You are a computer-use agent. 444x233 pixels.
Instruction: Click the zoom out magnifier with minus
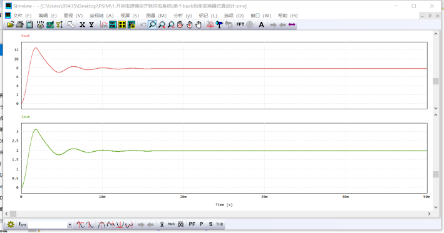click(171, 25)
